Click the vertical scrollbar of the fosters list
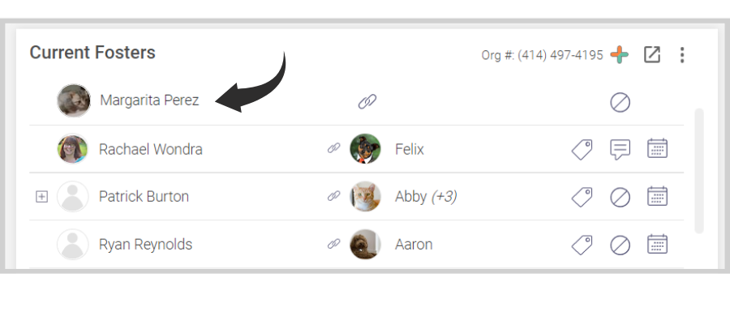This screenshot has width=730, height=324. click(x=699, y=170)
